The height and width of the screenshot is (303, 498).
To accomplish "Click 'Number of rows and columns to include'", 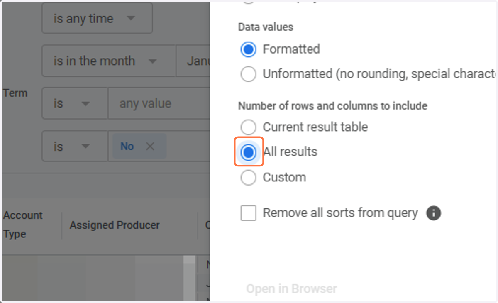I will pos(332,106).
